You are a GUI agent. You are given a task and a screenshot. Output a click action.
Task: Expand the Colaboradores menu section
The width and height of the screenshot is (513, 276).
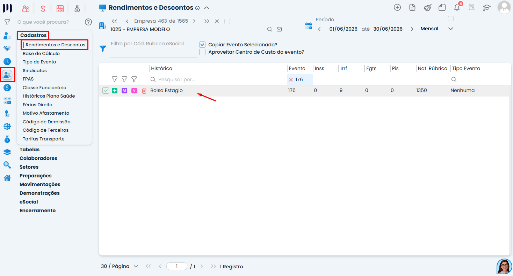tap(38, 158)
